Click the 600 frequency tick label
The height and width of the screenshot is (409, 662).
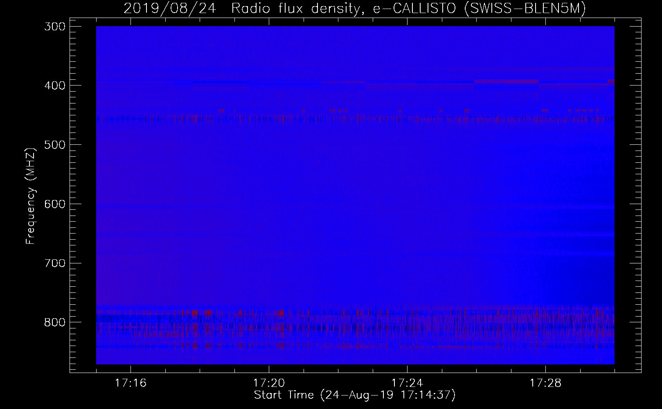[x=54, y=204]
